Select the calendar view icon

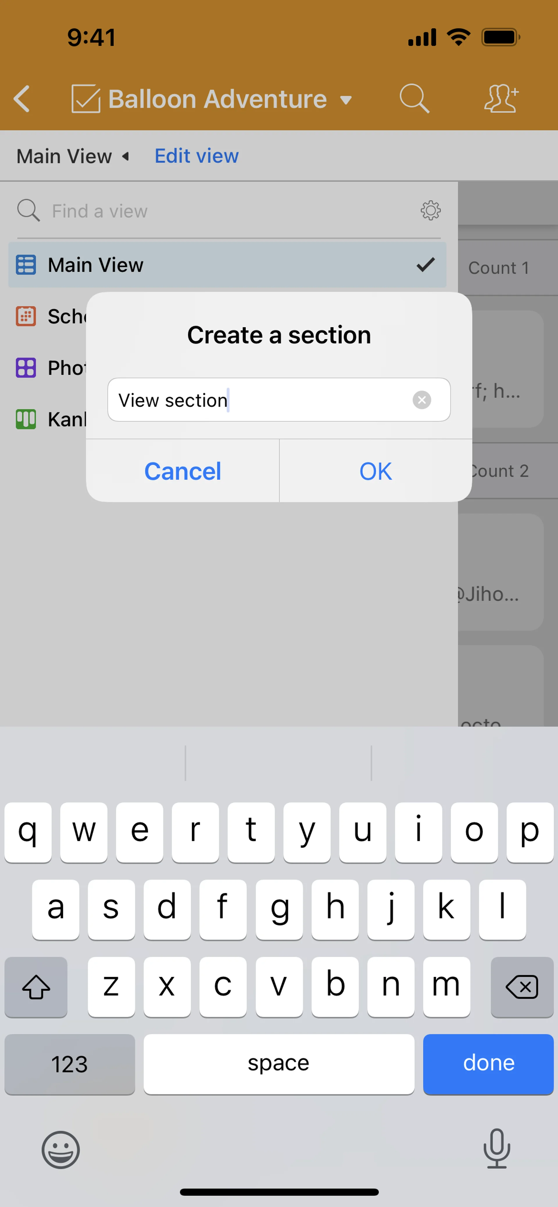point(26,316)
